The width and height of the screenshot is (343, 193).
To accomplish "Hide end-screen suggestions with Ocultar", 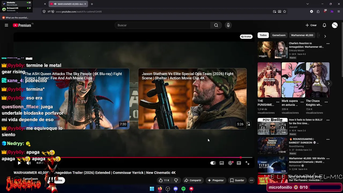I will (246, 36).
